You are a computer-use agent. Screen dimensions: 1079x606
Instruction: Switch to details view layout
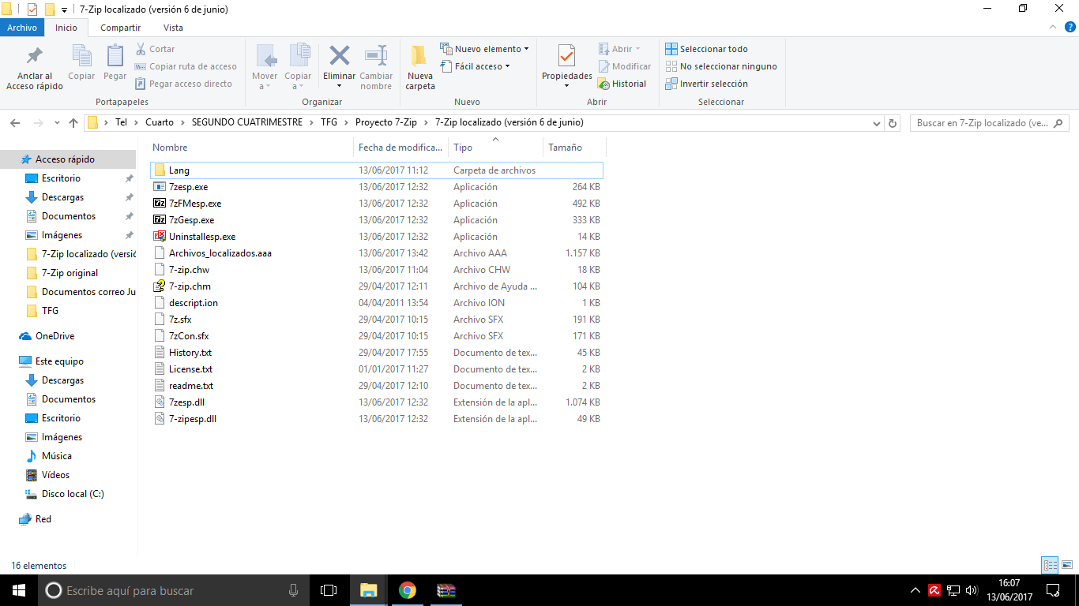pos(1050,565)
